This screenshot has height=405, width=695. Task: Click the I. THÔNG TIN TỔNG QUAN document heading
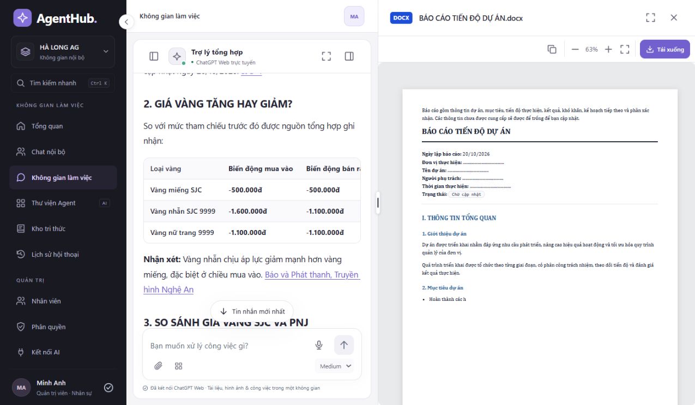[459, 218]
